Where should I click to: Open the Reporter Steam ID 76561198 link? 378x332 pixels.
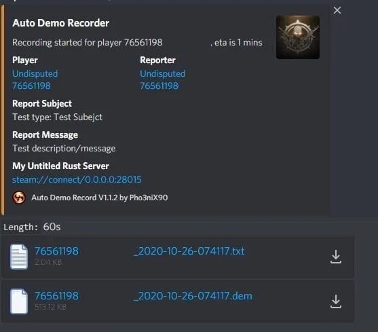(x=159, y=86)
